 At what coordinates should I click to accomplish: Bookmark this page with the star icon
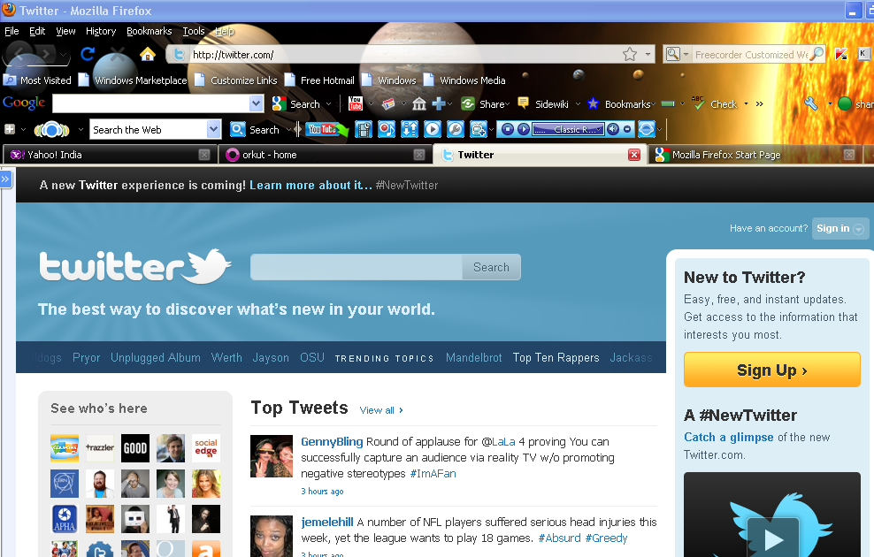(630, 54)
